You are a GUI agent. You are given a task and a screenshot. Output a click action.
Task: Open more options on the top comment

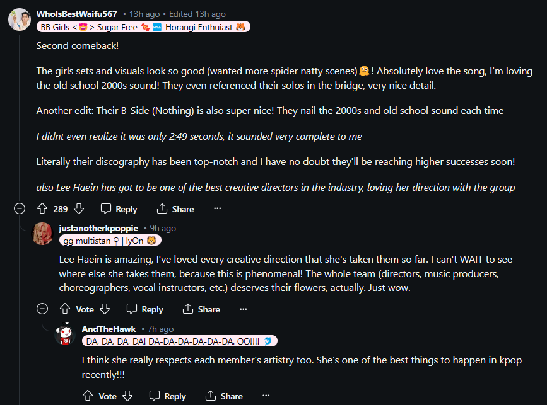point(218,208)
